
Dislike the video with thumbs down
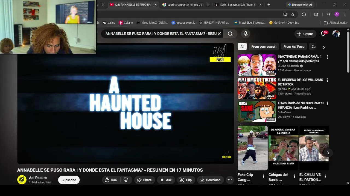126,180
